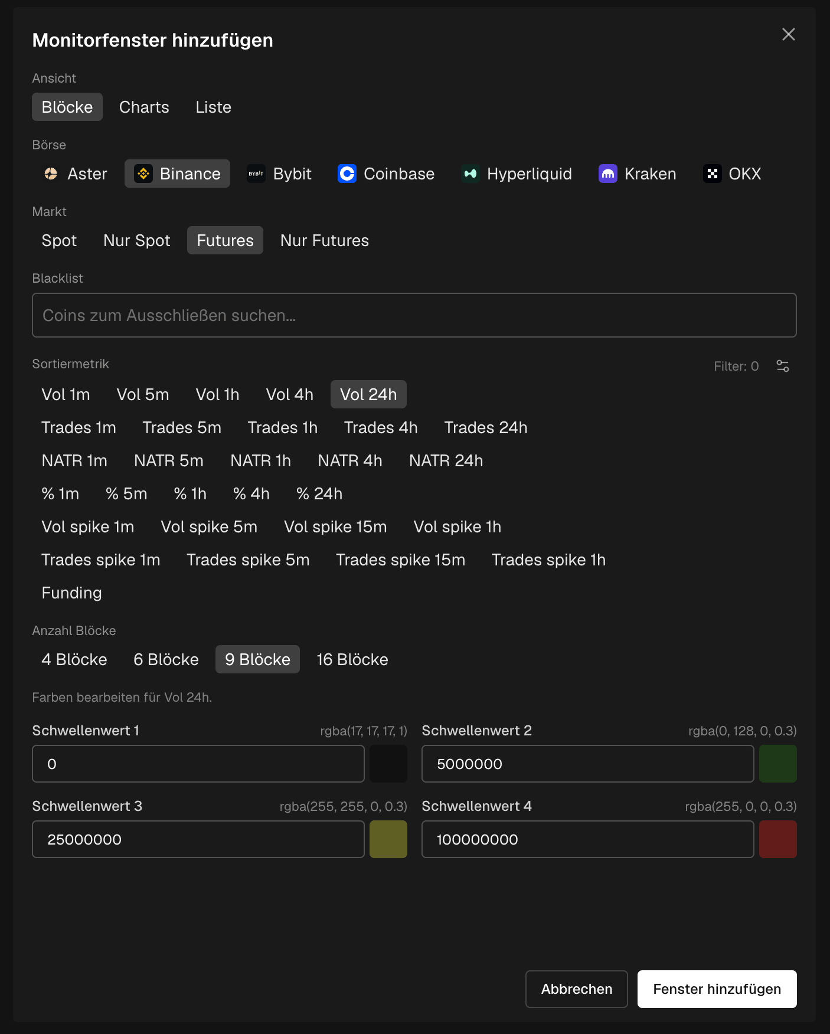
Task: Choose the Kraken exchange
Action: [638, 174]
